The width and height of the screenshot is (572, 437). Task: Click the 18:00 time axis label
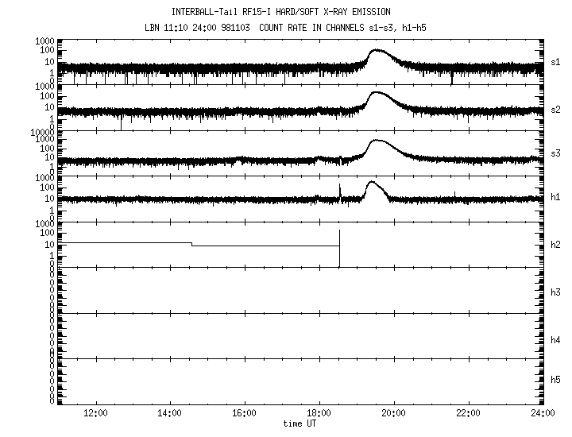pos(319,413)
